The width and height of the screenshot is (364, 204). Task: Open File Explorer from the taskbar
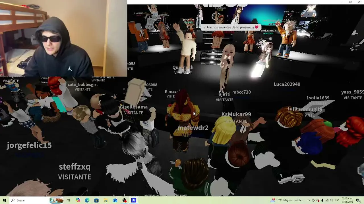click(x=106, y=200)
